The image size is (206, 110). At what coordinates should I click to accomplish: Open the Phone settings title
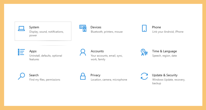[156, 27]
